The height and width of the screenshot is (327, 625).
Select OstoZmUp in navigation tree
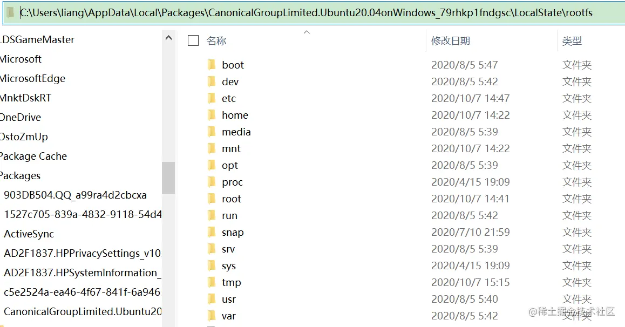point(24,137)
